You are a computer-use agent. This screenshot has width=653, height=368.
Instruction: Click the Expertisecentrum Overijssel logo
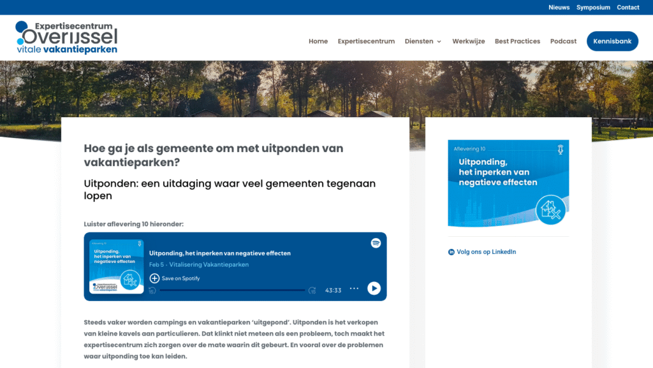[67, 38]
